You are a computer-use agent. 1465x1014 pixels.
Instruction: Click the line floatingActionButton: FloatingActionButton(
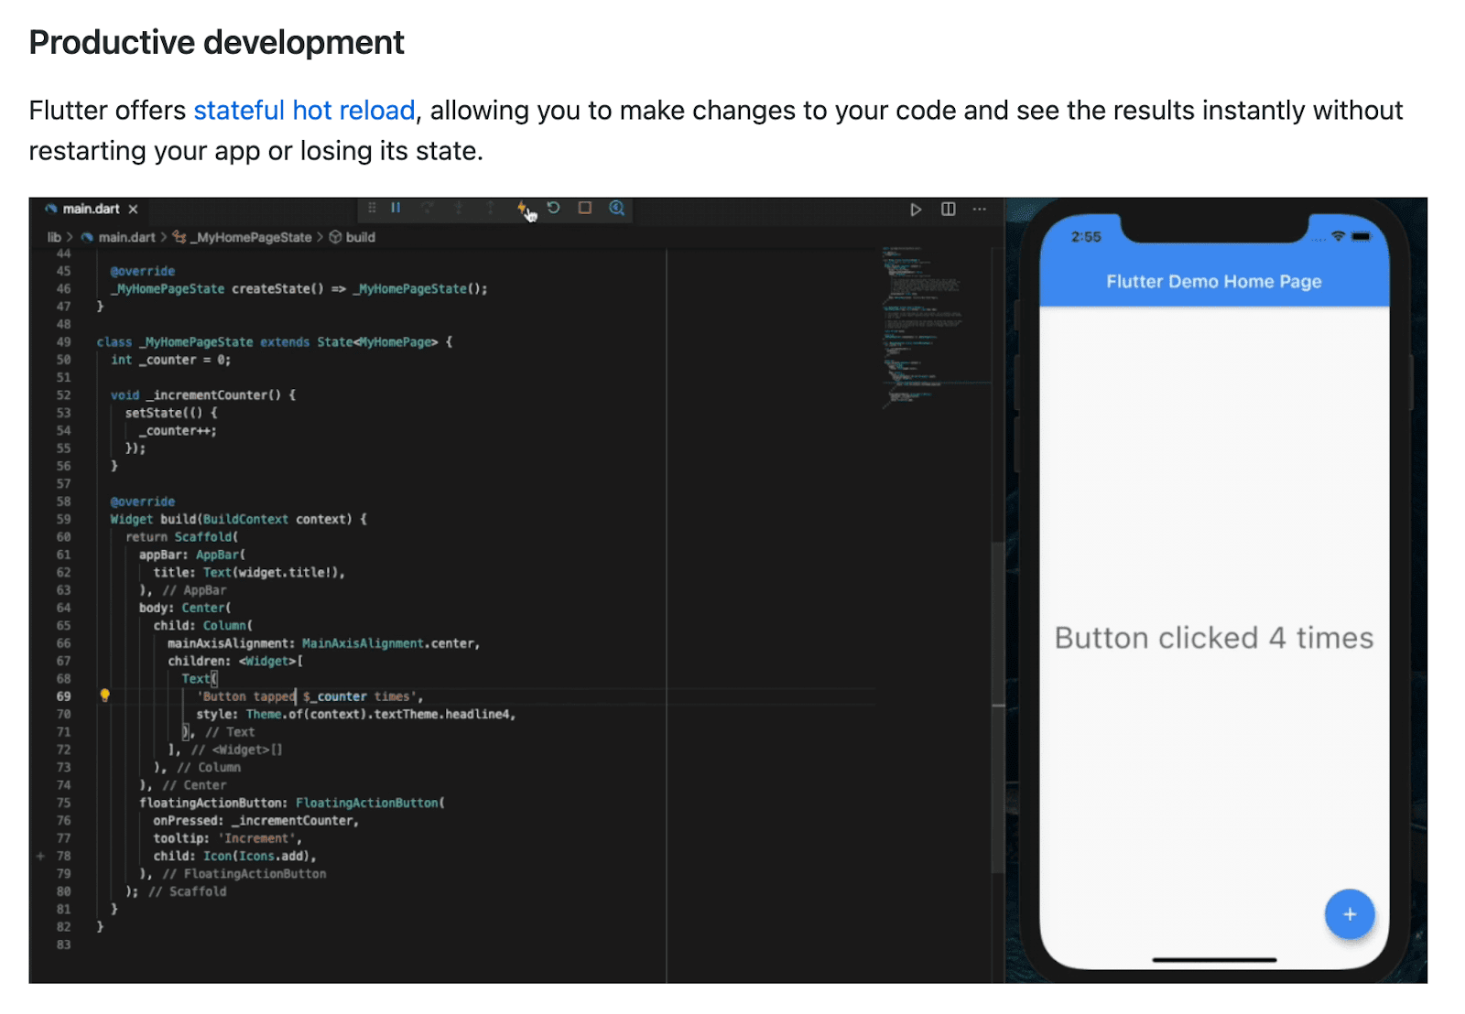(292, 804)
